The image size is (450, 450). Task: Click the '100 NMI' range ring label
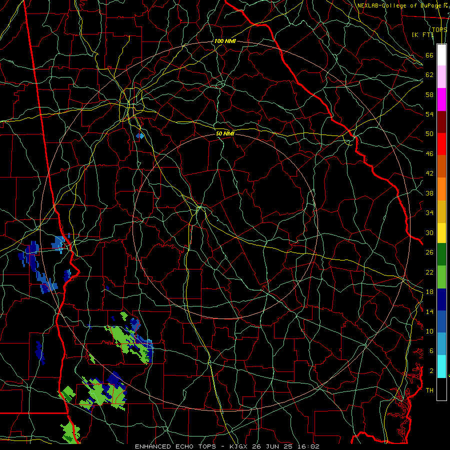[225, 41]
